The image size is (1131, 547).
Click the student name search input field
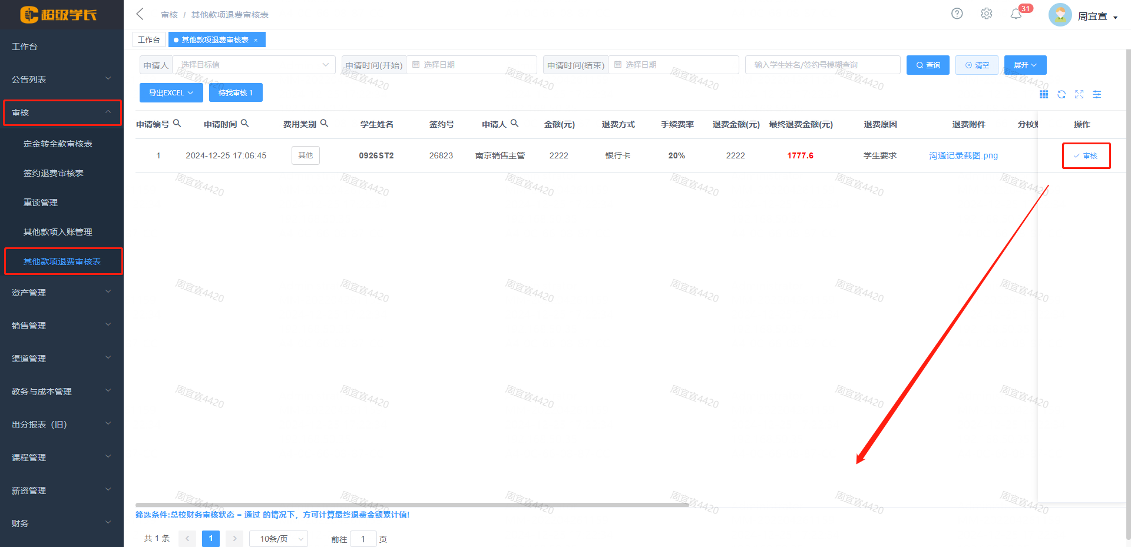[x=822, y=65]
